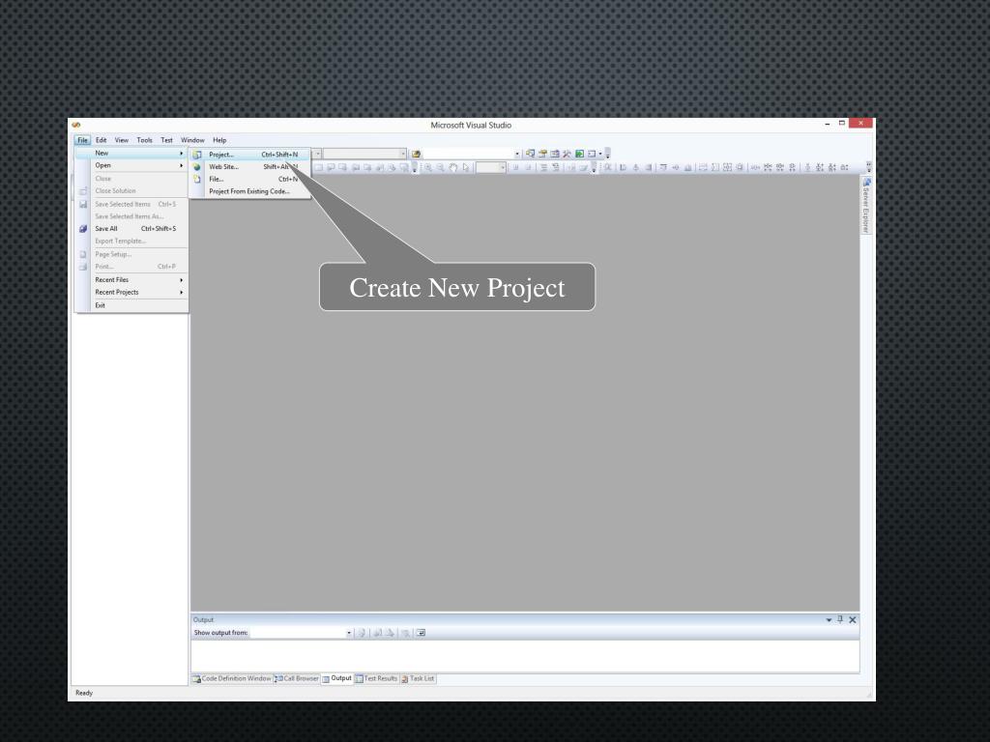Viewport: 990px width, 742px height.
Task: Click the Ready status bar text
Action: pyautogui.click(x=84, y=693)
